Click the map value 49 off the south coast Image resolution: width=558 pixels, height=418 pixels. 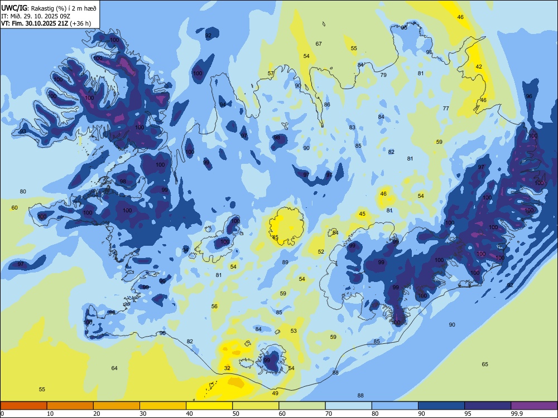tap(275, 393)
